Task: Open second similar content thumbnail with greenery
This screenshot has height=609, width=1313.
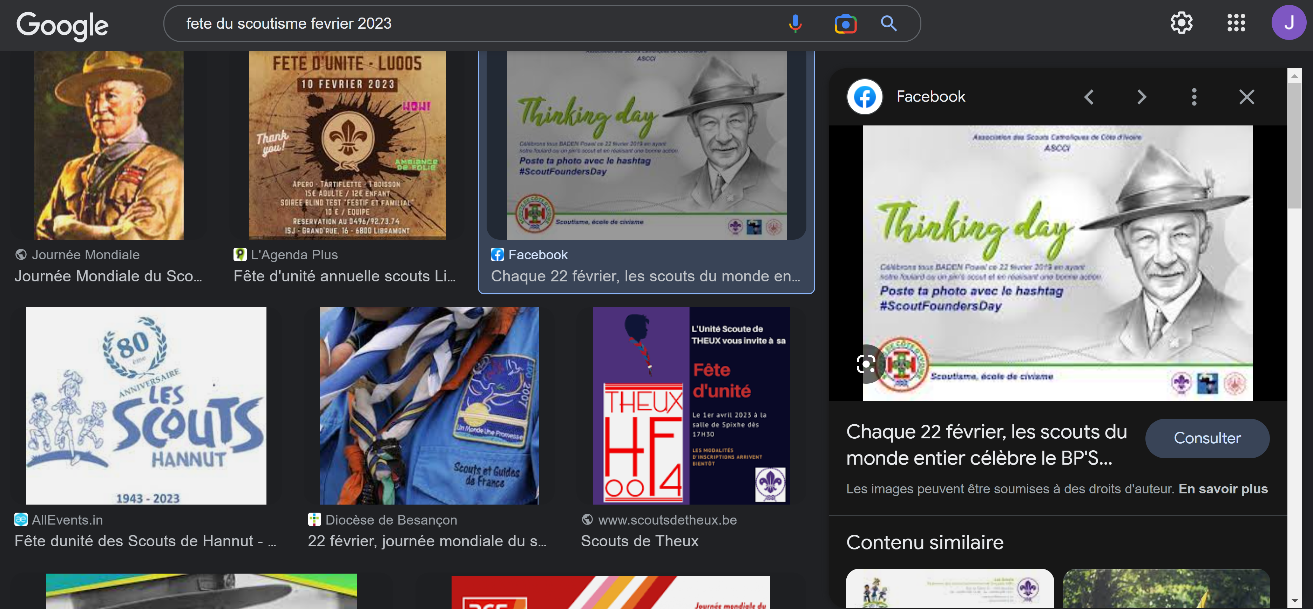Action: coord(1166,588)
